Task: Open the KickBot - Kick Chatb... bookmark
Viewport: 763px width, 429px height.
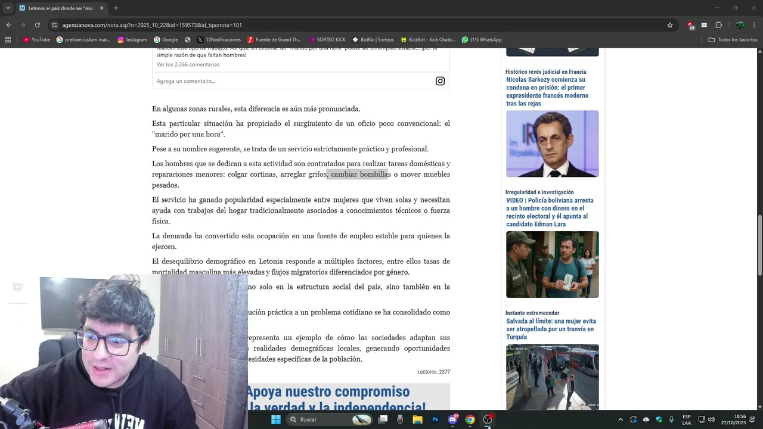Action: (427, 40)
